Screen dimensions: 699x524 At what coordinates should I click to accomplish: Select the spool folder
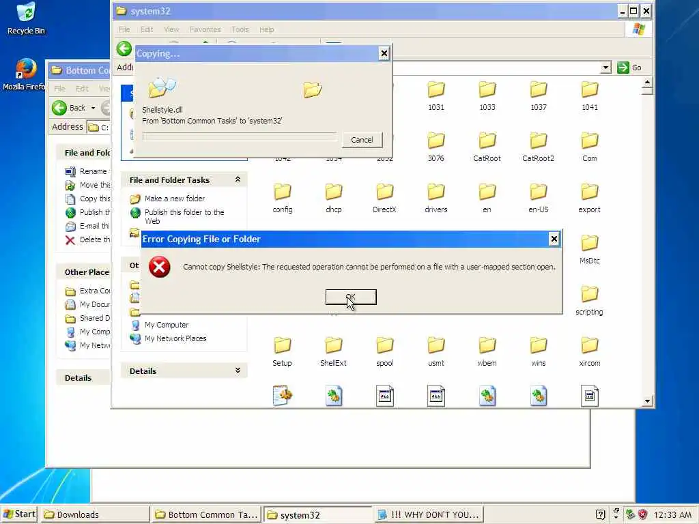pyautogui.click(x=385, y=352)
